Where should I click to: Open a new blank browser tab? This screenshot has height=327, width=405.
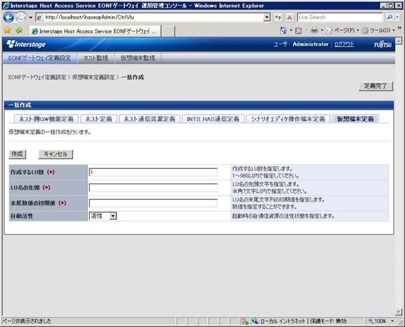point(168,31)
